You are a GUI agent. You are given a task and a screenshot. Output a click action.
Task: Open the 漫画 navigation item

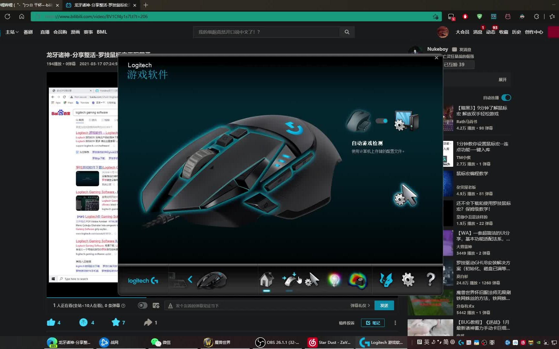75,32
